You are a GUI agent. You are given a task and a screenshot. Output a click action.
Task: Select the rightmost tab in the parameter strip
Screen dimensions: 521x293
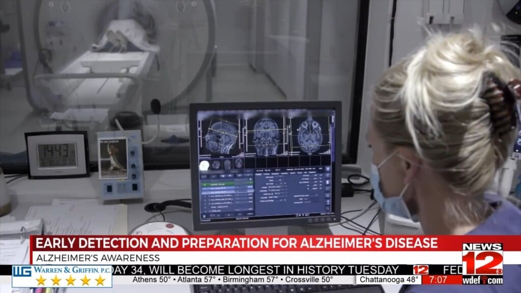(x=312, y=173)
